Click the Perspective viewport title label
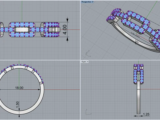The height and width of the screenshot is (120, 160). [x=86, y=2]
